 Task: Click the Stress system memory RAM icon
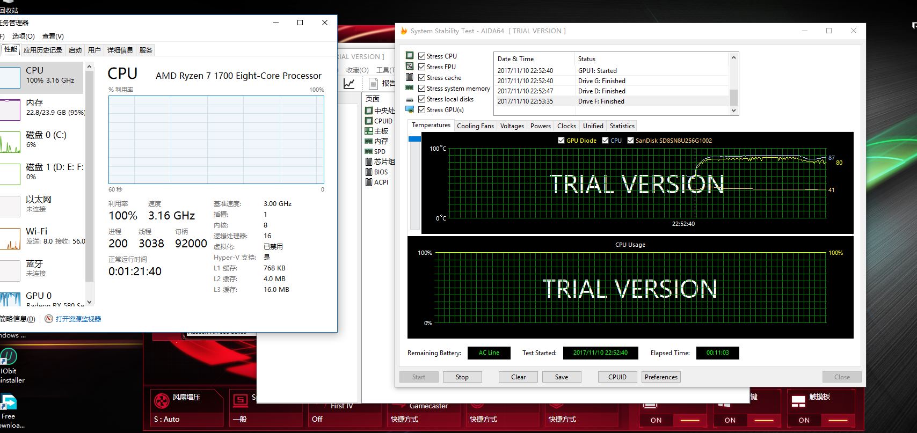[x=410, y=89]
